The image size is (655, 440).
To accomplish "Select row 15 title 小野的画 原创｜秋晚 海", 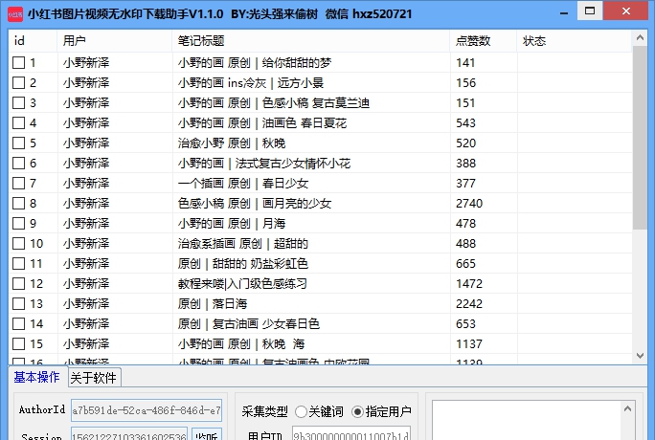I will [x=241, y=344].
